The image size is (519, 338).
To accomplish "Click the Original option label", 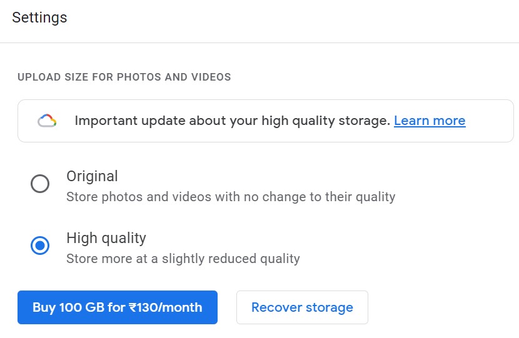I will [x=92, y=176].
